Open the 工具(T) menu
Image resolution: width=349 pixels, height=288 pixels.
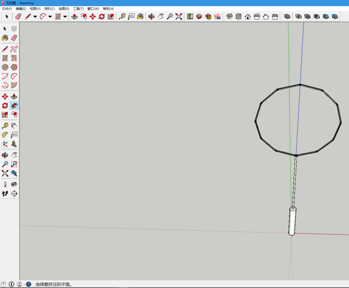[x=78, y=9]
